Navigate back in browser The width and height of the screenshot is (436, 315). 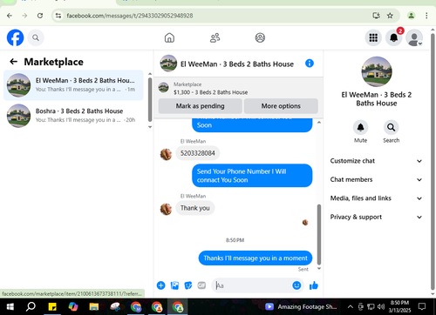[10, 16]
